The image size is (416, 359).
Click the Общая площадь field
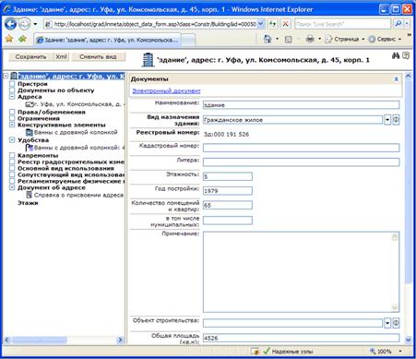(x=301, y=338)
